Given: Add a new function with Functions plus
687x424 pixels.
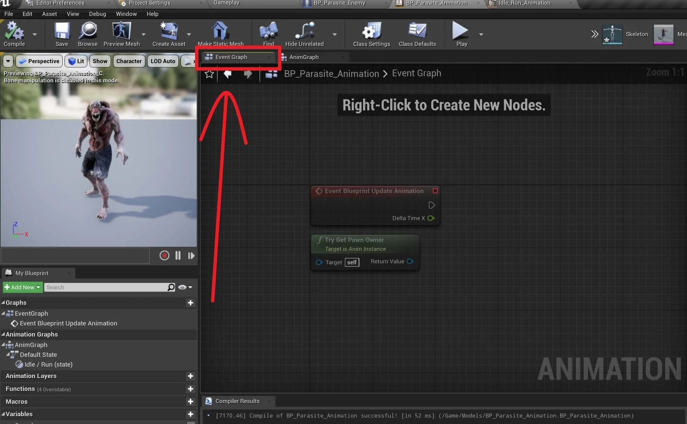Looking at the screenshot, I should click(x=190, y=389).
